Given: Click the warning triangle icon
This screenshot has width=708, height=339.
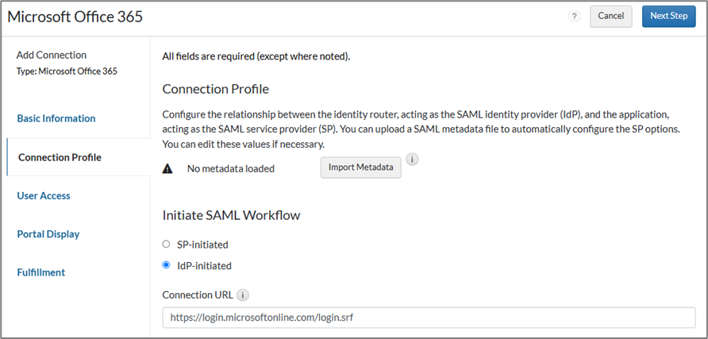Looking at the screenshot, I should click(x=167, y=168).
